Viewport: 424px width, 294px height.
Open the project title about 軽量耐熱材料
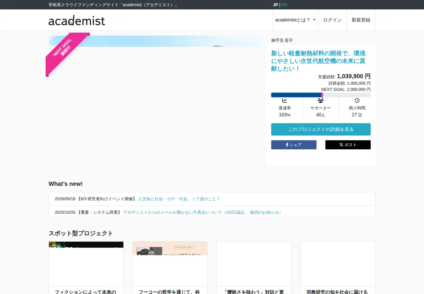318,61
